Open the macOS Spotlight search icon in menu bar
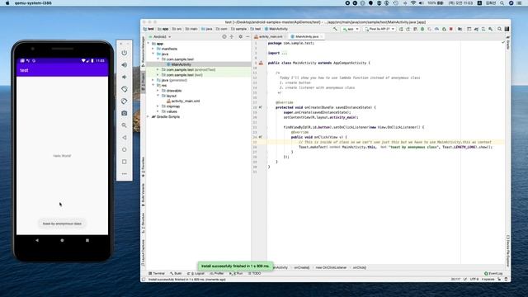 502,3
